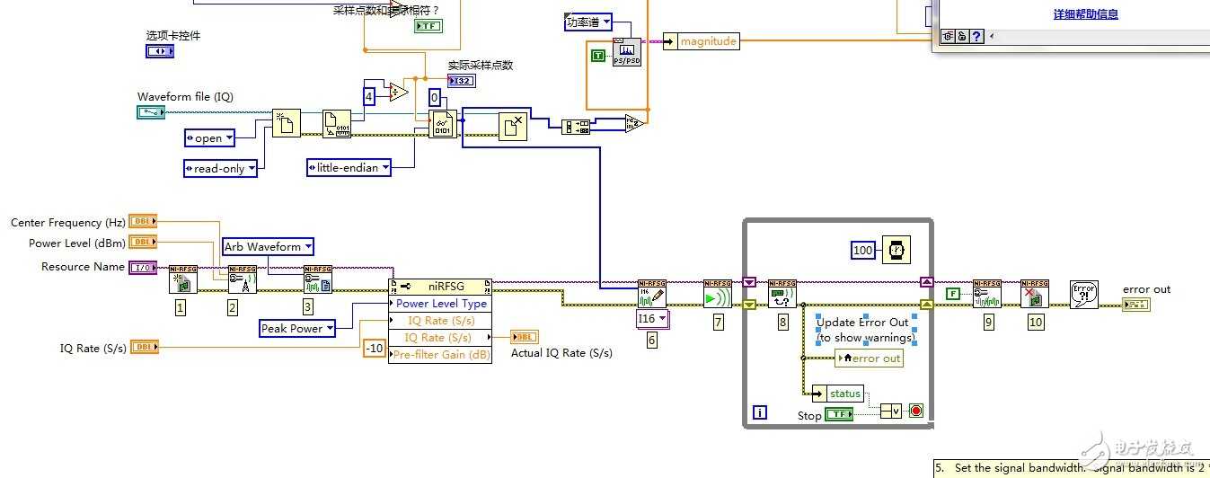
Task: Select the loop iteration terminal i
Action: click(x=760, y=412)
